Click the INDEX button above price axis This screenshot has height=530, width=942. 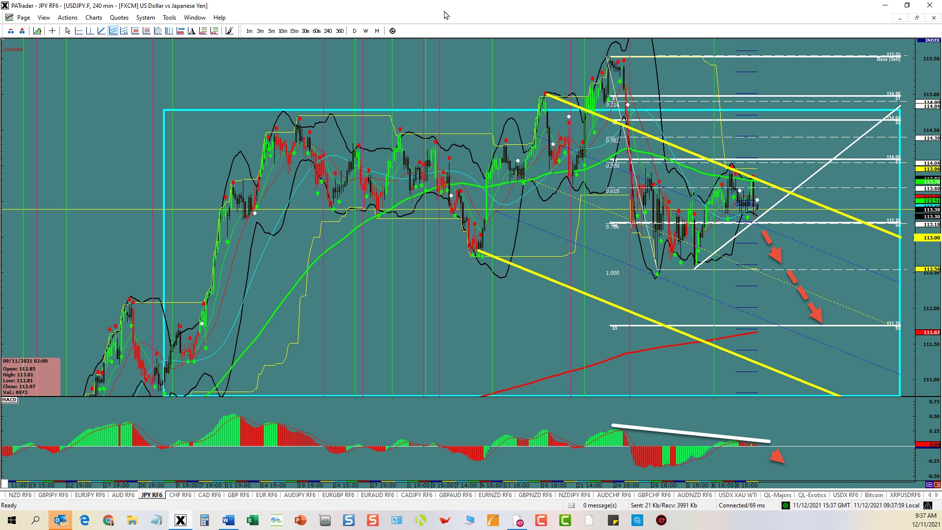click(928, 40)
